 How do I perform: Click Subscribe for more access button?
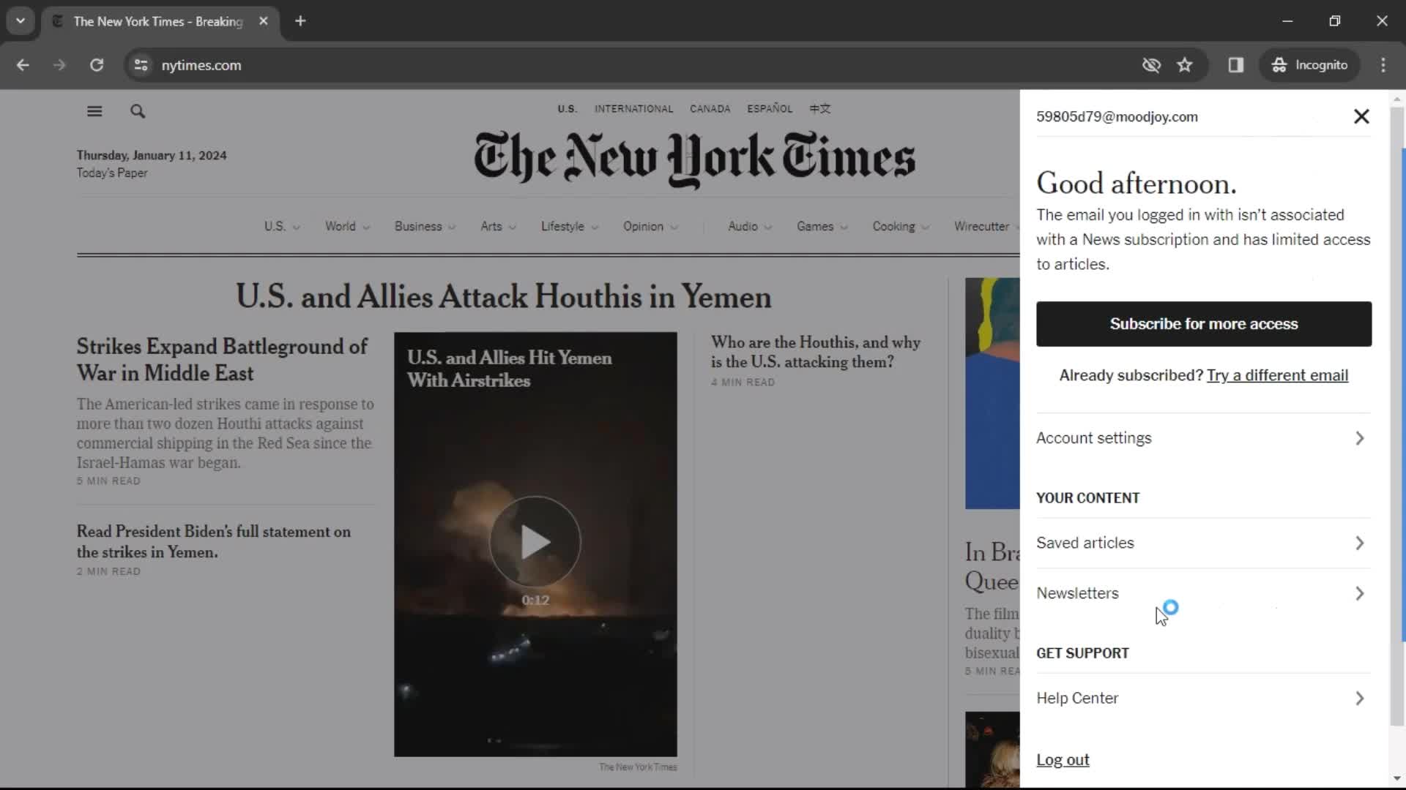tap(1203, 324)
